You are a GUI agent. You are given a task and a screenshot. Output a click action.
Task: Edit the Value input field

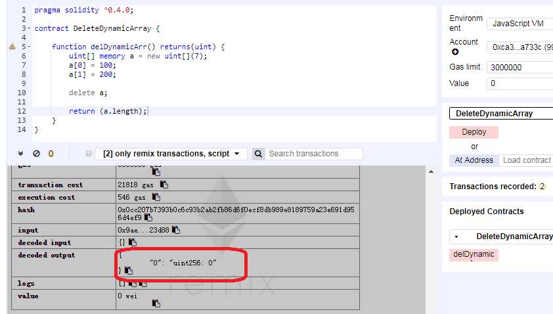tap(520, 83)
